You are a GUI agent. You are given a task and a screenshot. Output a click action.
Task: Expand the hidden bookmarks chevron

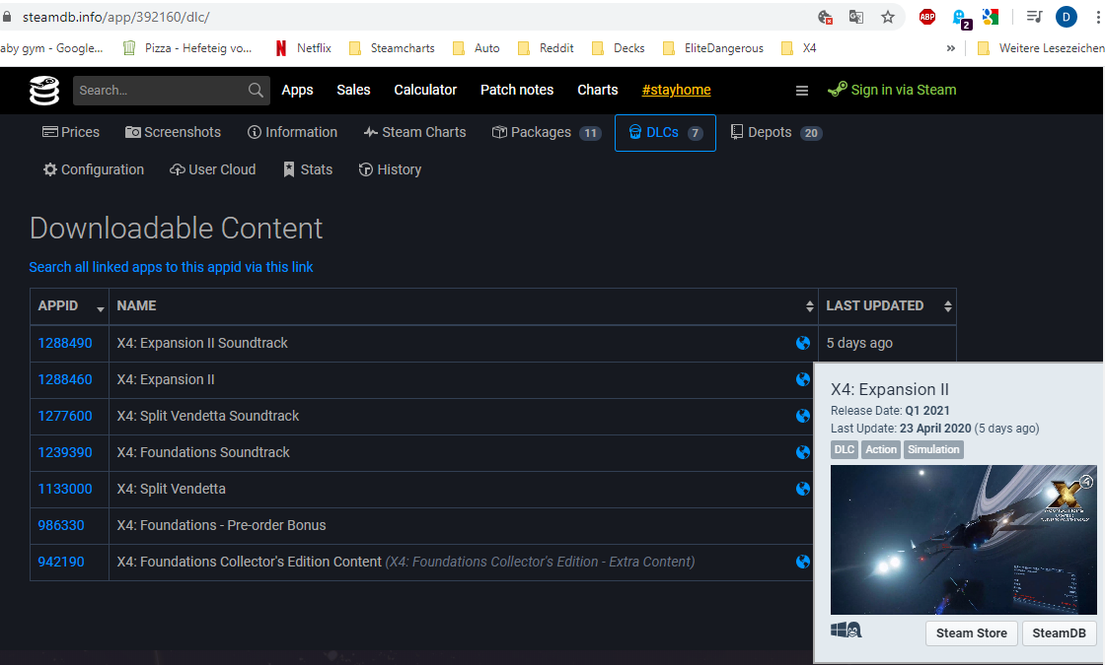[x=951, y=48]
